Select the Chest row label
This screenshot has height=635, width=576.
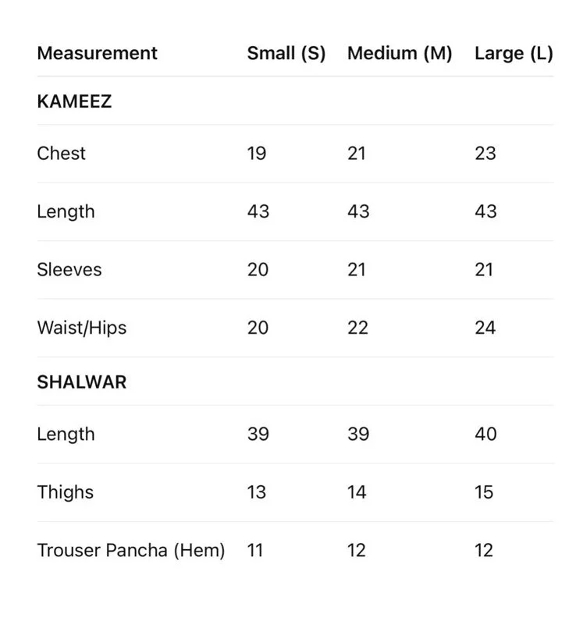[61, 153]
